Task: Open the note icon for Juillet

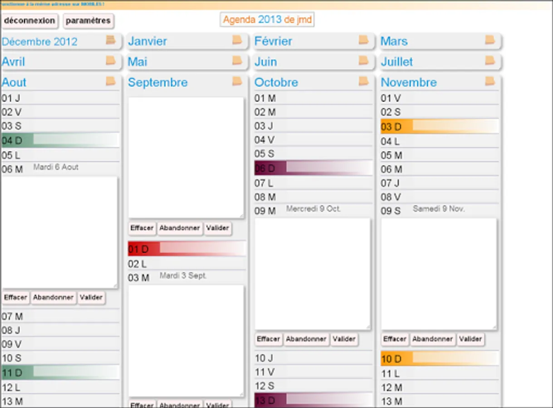Action: [490, 60]
